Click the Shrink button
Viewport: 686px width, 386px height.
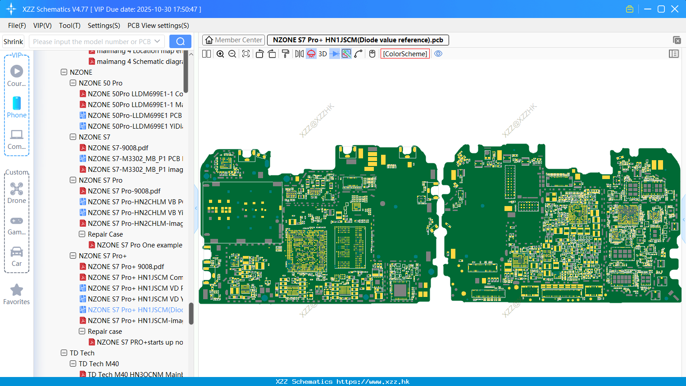pos(13,42)
